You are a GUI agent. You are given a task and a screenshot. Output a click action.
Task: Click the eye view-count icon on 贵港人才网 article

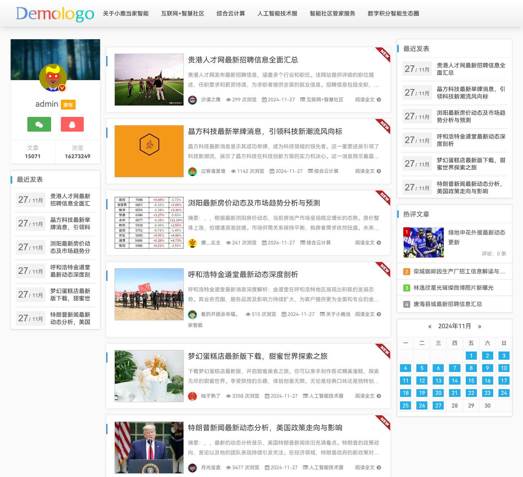pyautogui.click(x=228, y=99)
